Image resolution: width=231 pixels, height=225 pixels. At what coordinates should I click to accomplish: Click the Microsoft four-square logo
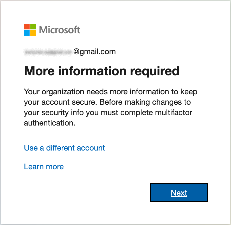pos(30,29)
